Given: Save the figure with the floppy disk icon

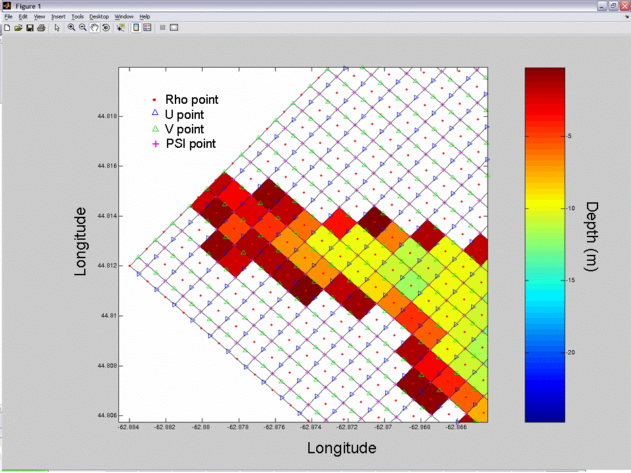Looking at the screenshot, I should pyautogui.click(x=30, y=28).
